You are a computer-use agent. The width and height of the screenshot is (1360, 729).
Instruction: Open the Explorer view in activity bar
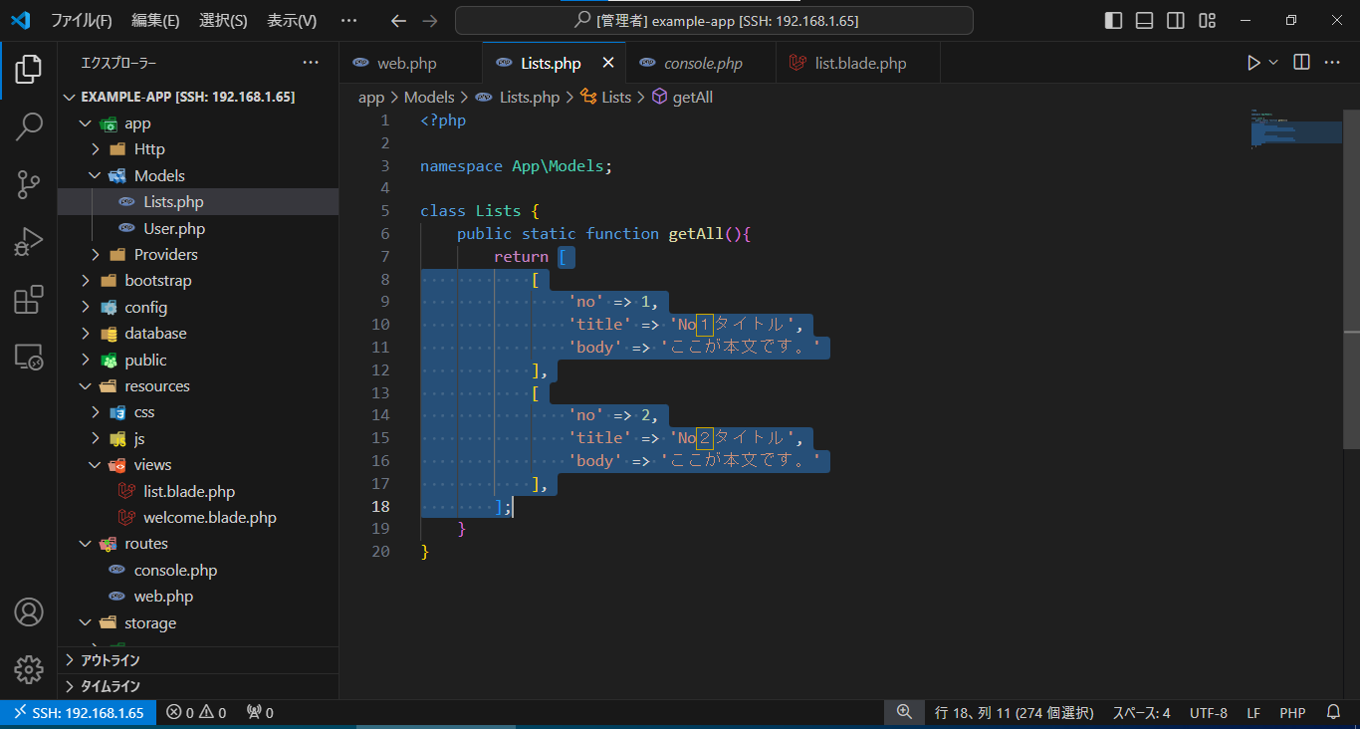tap(29, 70)
